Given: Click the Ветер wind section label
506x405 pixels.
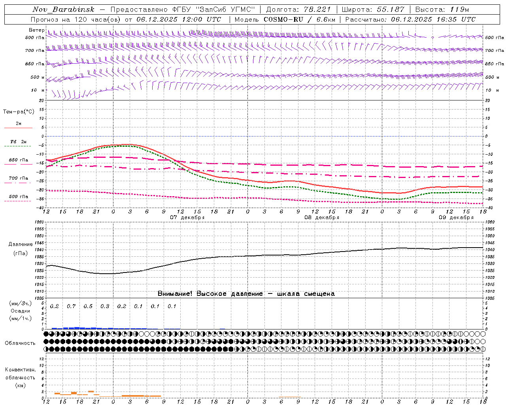Looking at the screenshot, I should pyautogui.click(x=36, y=30).
